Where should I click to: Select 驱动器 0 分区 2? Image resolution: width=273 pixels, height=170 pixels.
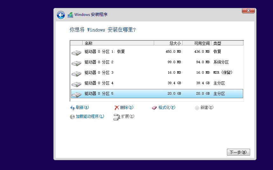[x=157, y=62]
